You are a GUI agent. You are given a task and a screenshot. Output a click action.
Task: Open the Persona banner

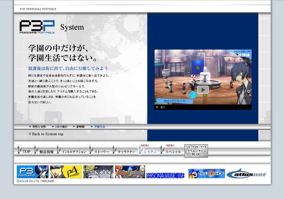(x=98, y=172)
